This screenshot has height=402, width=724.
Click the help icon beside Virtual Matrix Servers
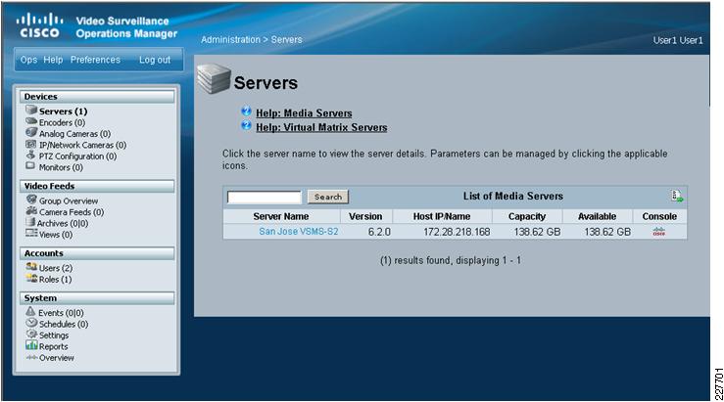pyautogui.click(x=246, y=126)
